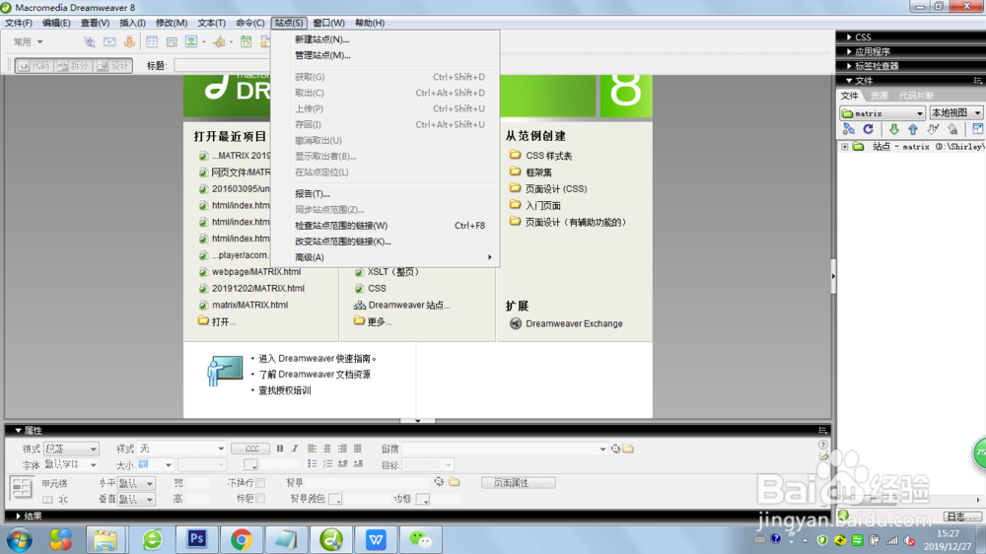Click expand/collapse Files panel view icon
This screenshot has height=554, width=986.
978,129
